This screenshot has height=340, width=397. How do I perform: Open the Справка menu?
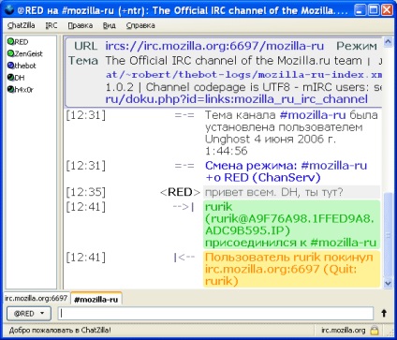pyautogui.click(x=140, y=25)
